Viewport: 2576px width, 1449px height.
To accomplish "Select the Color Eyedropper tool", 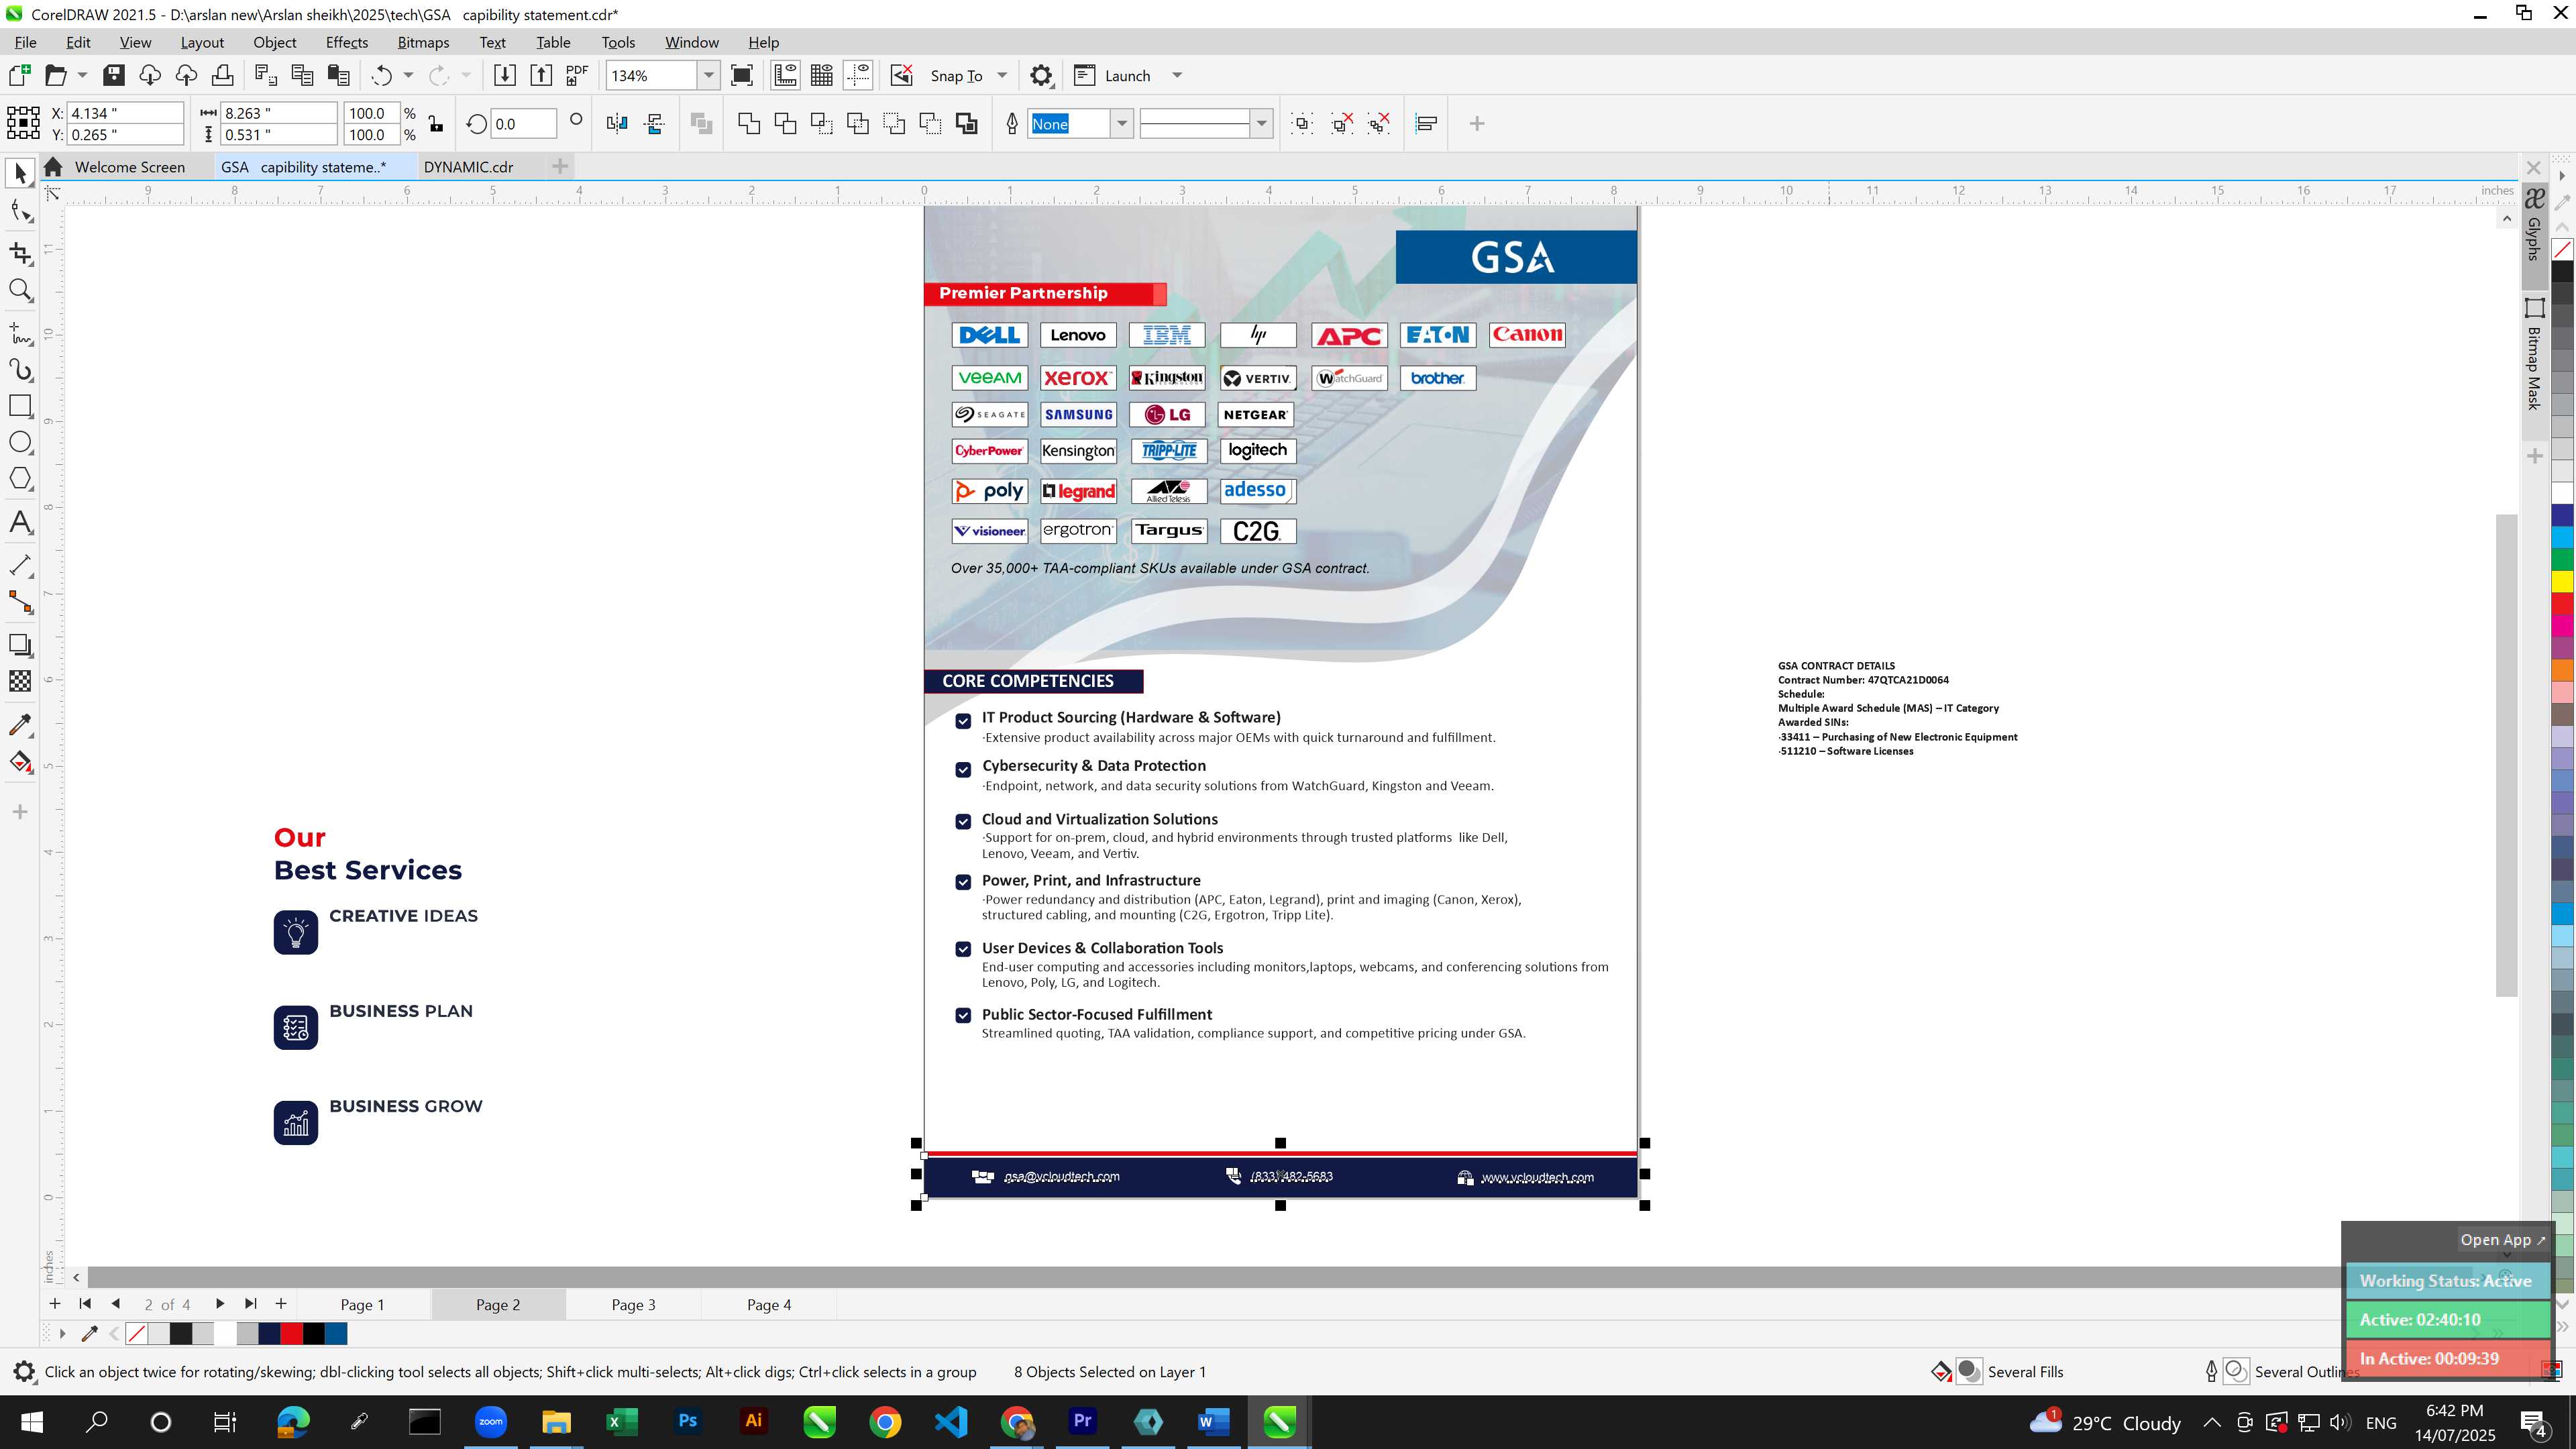I will (x=20, y=724).
